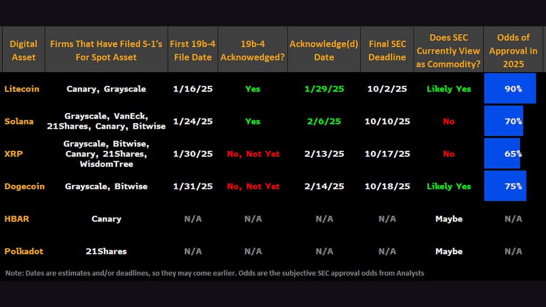The image size is (546, 307).
Task: Select the 2/13/25 acknowledge date
Action: coord(324,153)
